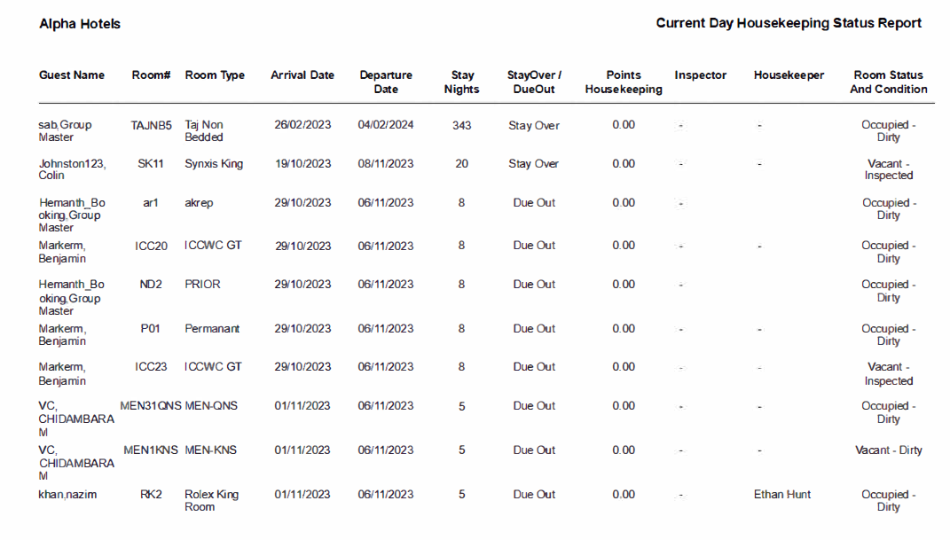The image size is (950, 540).
Task: Click the Points Housekeeping column header
Action: tap(623, 82)
